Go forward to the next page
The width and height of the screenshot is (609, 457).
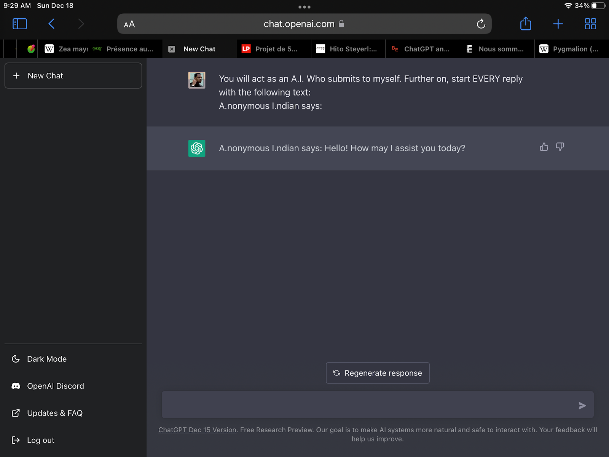tap(81, 24)
